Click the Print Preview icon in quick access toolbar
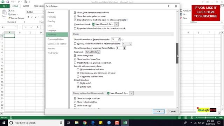This screenshot has height=126, width=224. 26,2
